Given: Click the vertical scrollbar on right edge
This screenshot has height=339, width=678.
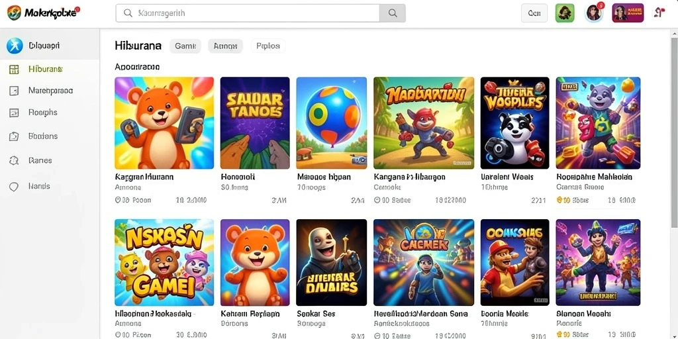Looking at the screenshot, I should (x=674, y=130).
